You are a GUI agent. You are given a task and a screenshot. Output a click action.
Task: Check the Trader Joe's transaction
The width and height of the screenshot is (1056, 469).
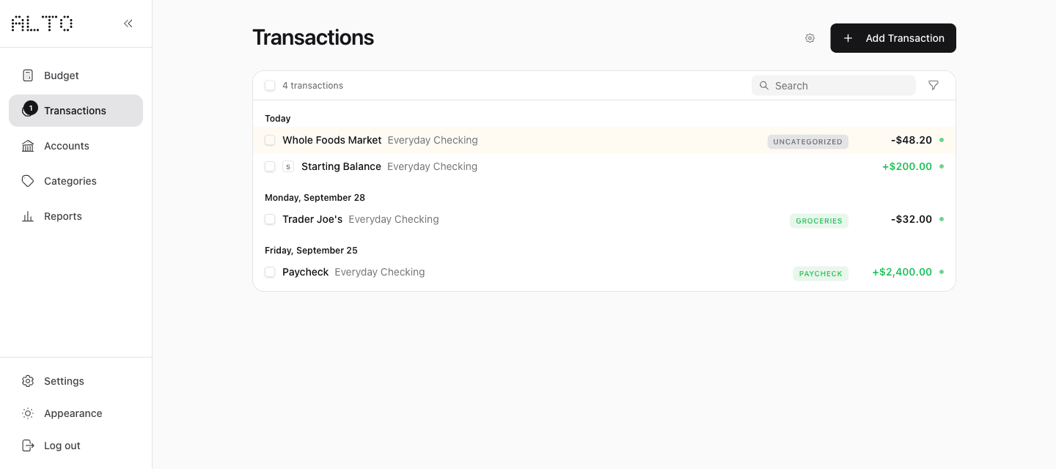point(270,219)
